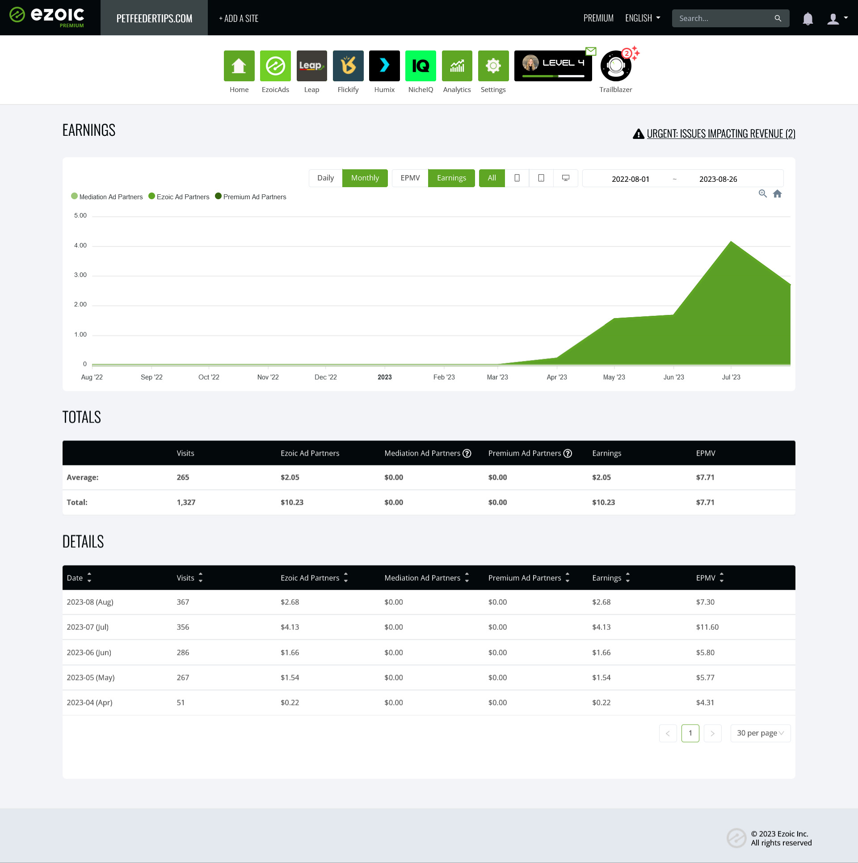Select the 2023-05 (May) row date

coord(91,678)
